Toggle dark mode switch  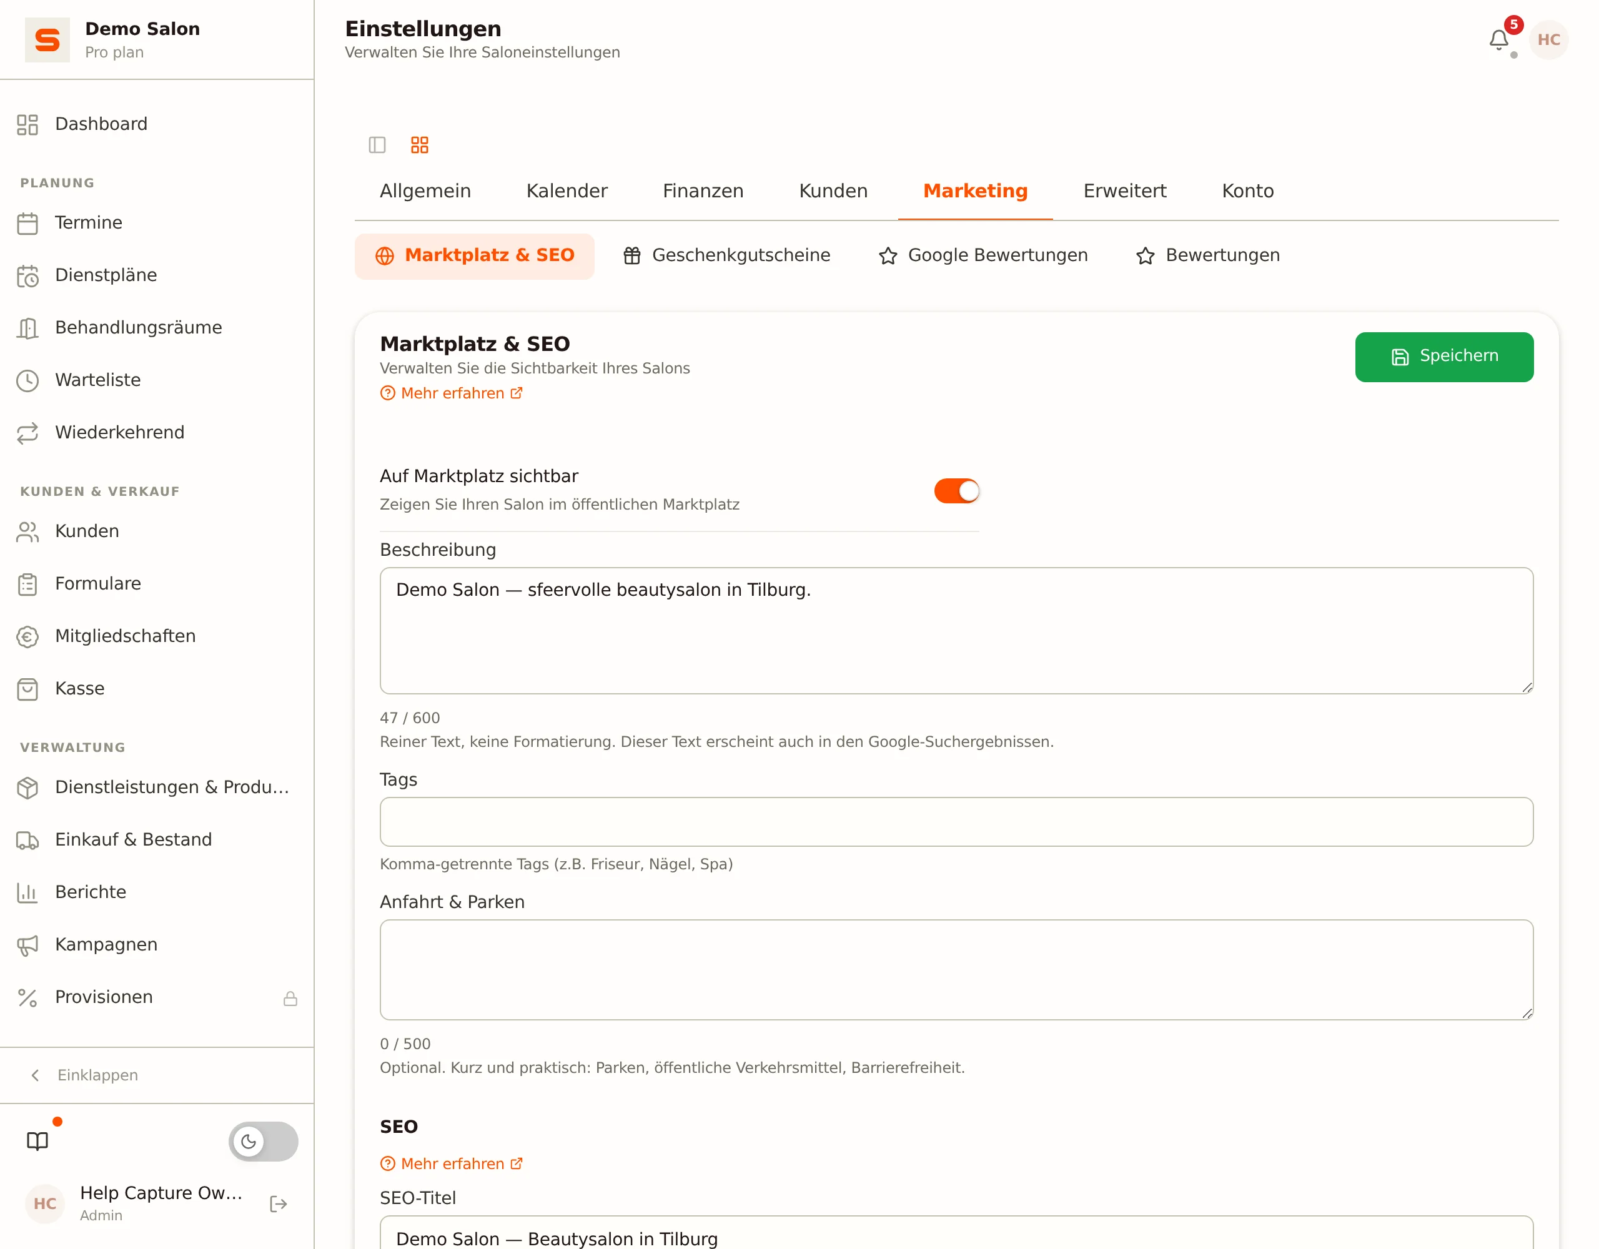coord(263,1142)
